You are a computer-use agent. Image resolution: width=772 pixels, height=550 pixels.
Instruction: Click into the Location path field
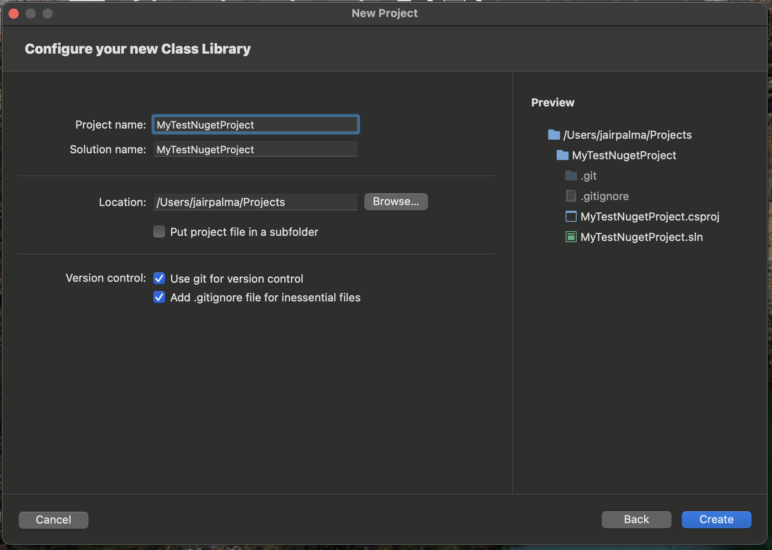click(x=255, y=202)
